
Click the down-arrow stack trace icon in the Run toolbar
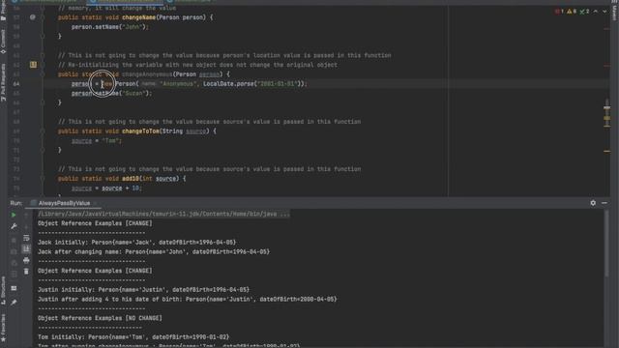(26, 226)
